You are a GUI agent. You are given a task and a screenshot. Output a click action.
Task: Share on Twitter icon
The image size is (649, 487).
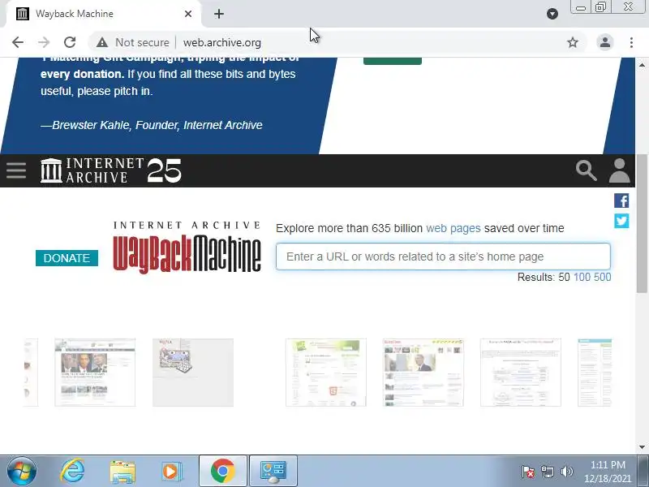[x=621, y=221]
